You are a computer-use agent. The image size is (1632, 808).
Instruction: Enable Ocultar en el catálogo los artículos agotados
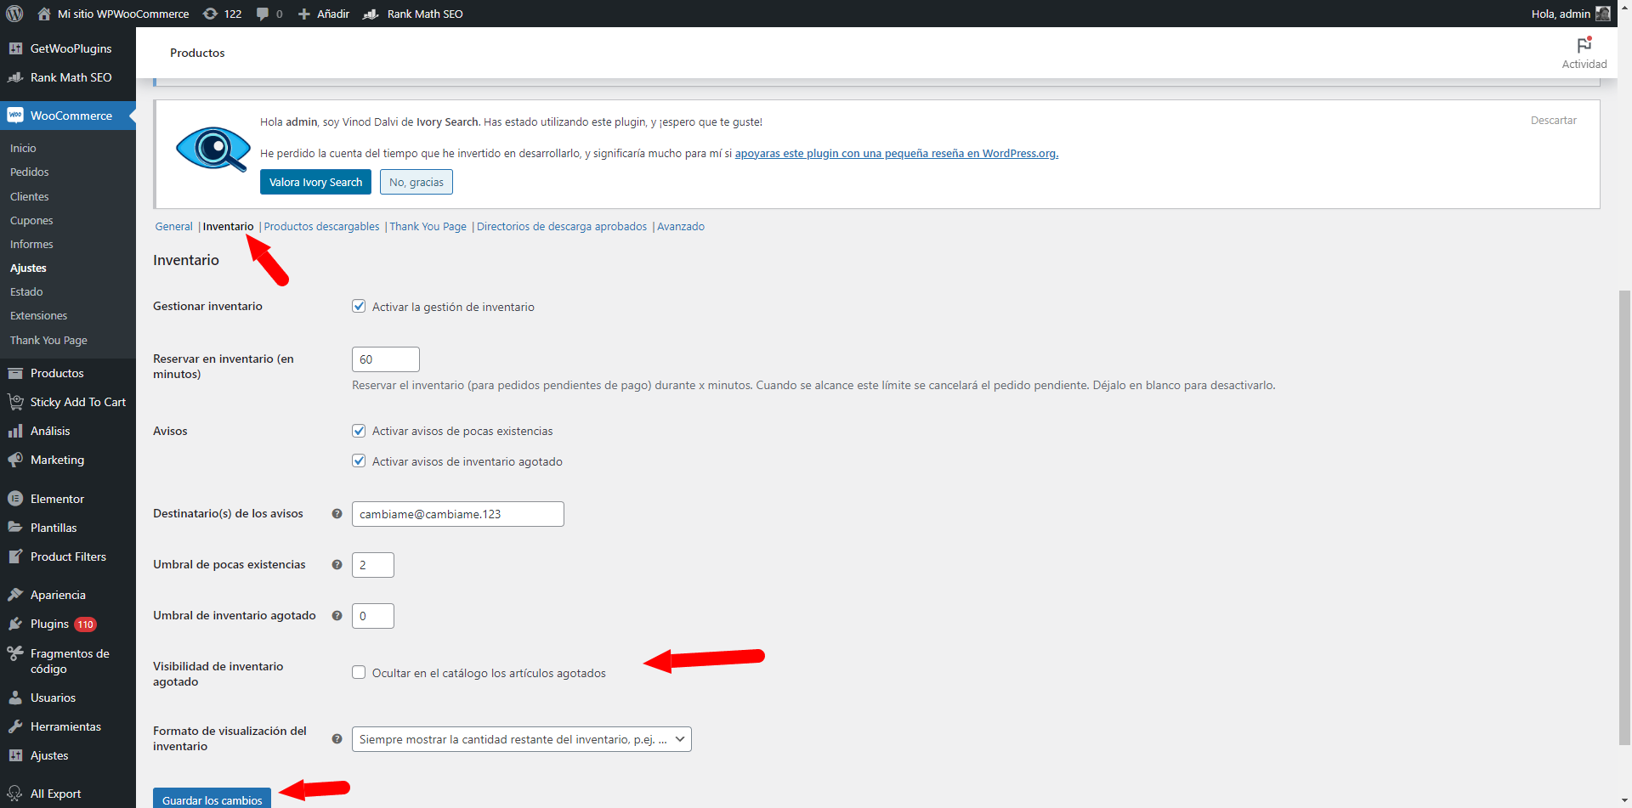359,673
